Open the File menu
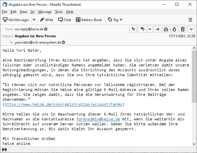This screenshot has height=153, width=197. pos(5,12)
